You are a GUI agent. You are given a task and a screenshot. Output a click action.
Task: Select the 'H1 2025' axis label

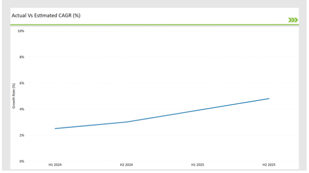pos(198,165)
